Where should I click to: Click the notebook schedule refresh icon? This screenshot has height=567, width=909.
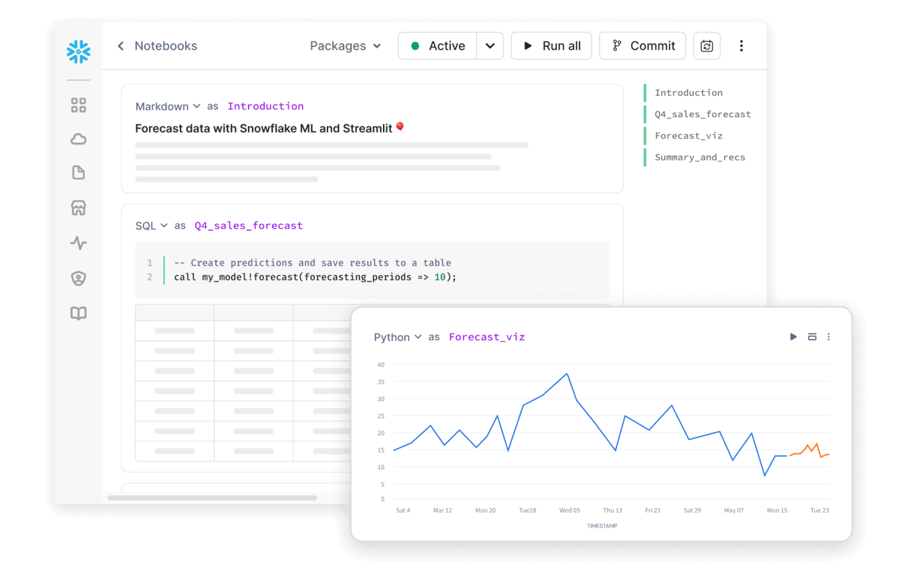(706, 45)
